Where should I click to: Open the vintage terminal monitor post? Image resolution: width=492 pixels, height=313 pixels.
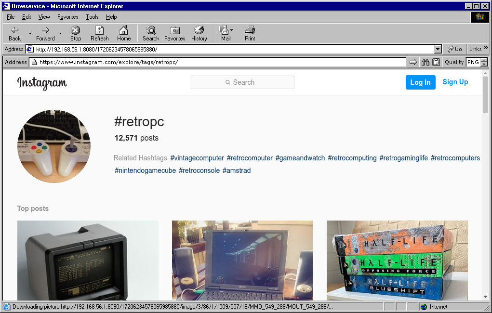[88, 261]
